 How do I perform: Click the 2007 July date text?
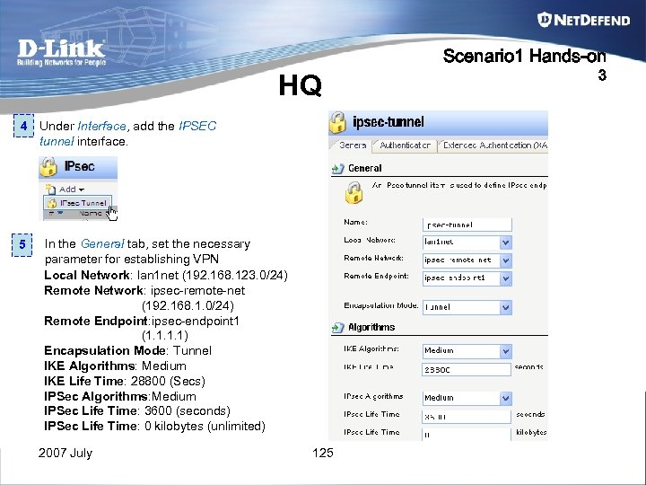click(65, 453)
